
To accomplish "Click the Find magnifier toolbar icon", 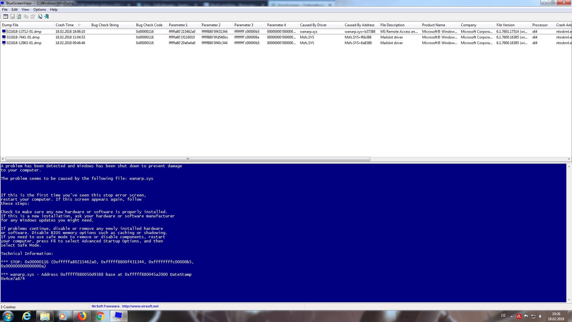I will click(40, 17).
